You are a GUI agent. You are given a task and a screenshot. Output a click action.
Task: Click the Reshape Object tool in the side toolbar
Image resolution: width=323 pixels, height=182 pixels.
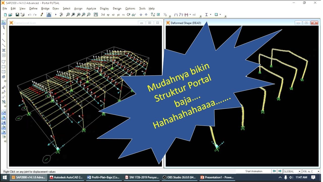[4, 27]
